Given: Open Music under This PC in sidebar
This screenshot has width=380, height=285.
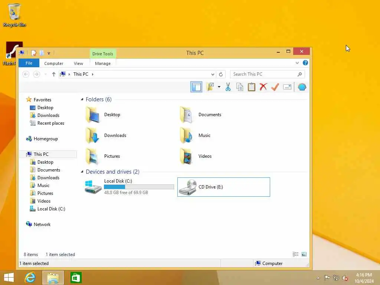Looking at the screenshot, I should point(43,186).
